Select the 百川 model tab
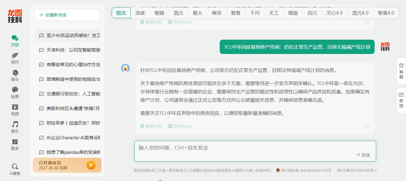 point(312,13)
